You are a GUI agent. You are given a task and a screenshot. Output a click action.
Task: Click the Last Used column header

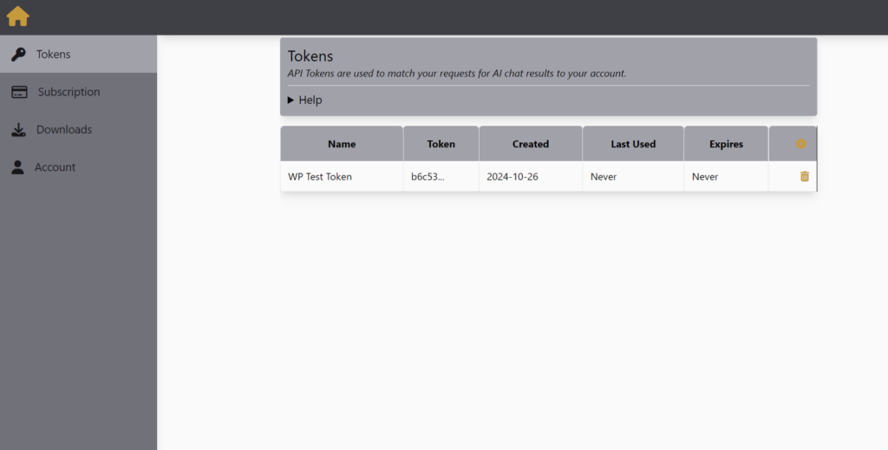coord(633,144)
